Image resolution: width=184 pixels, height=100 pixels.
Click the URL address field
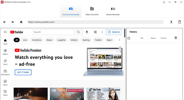pyautogui.click(x=96, y=22)
